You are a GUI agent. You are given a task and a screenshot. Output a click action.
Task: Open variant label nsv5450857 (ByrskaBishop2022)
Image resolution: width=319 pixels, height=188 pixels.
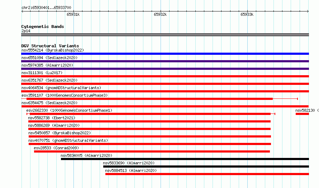tap(59, 133)
